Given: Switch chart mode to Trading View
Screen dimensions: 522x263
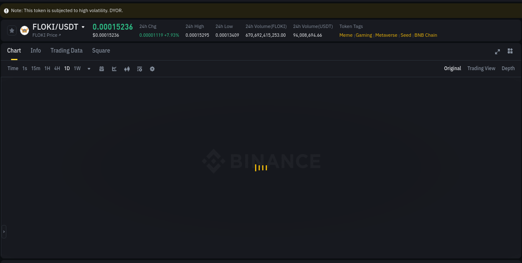Looking at the screenshot, I should coord(481,68).
